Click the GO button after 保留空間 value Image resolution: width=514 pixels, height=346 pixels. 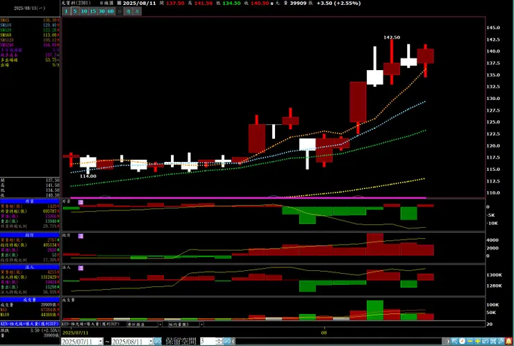pyautogui.click(x=227, y=341)
